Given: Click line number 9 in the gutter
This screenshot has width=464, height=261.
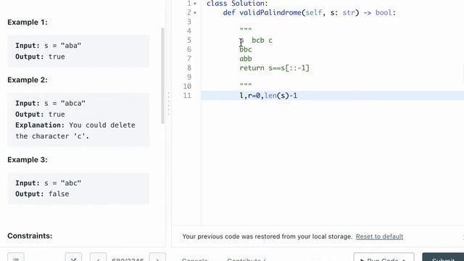Looking at the screenshot, I should point(189,78).
